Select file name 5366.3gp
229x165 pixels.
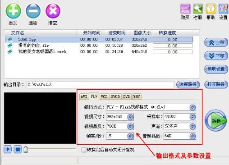click(x=27, y=40)
